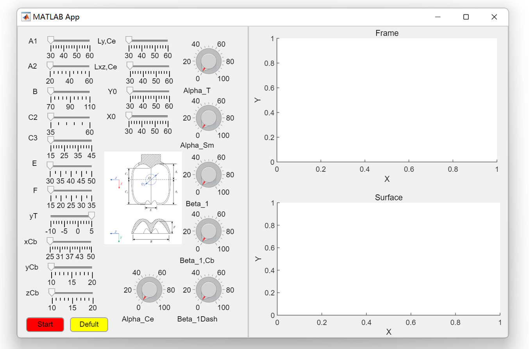Screen dimensions: 529x349
Task: Click the A1 slider thumb
Action: pos(50,40)
